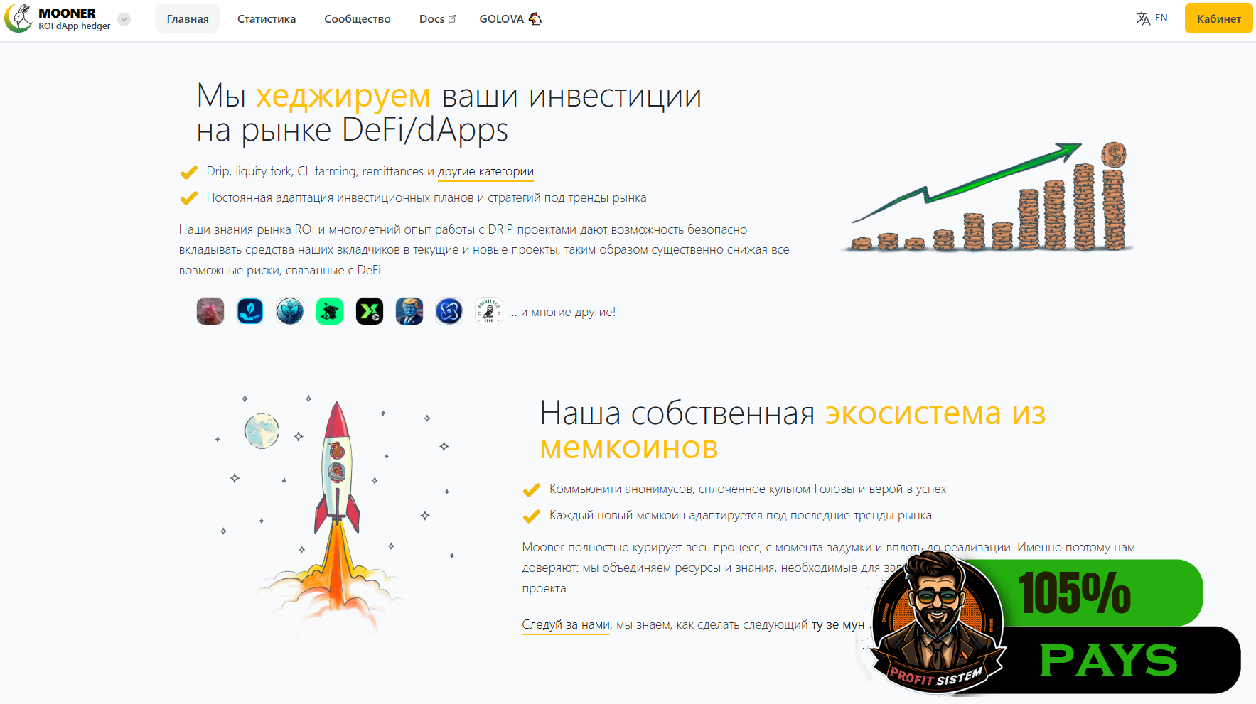Image resolution: width=1256 pixels, height=704 pixels.
Task: Open the green printing-press project icon
Action: pyautogui.click(x=330, y=311)
